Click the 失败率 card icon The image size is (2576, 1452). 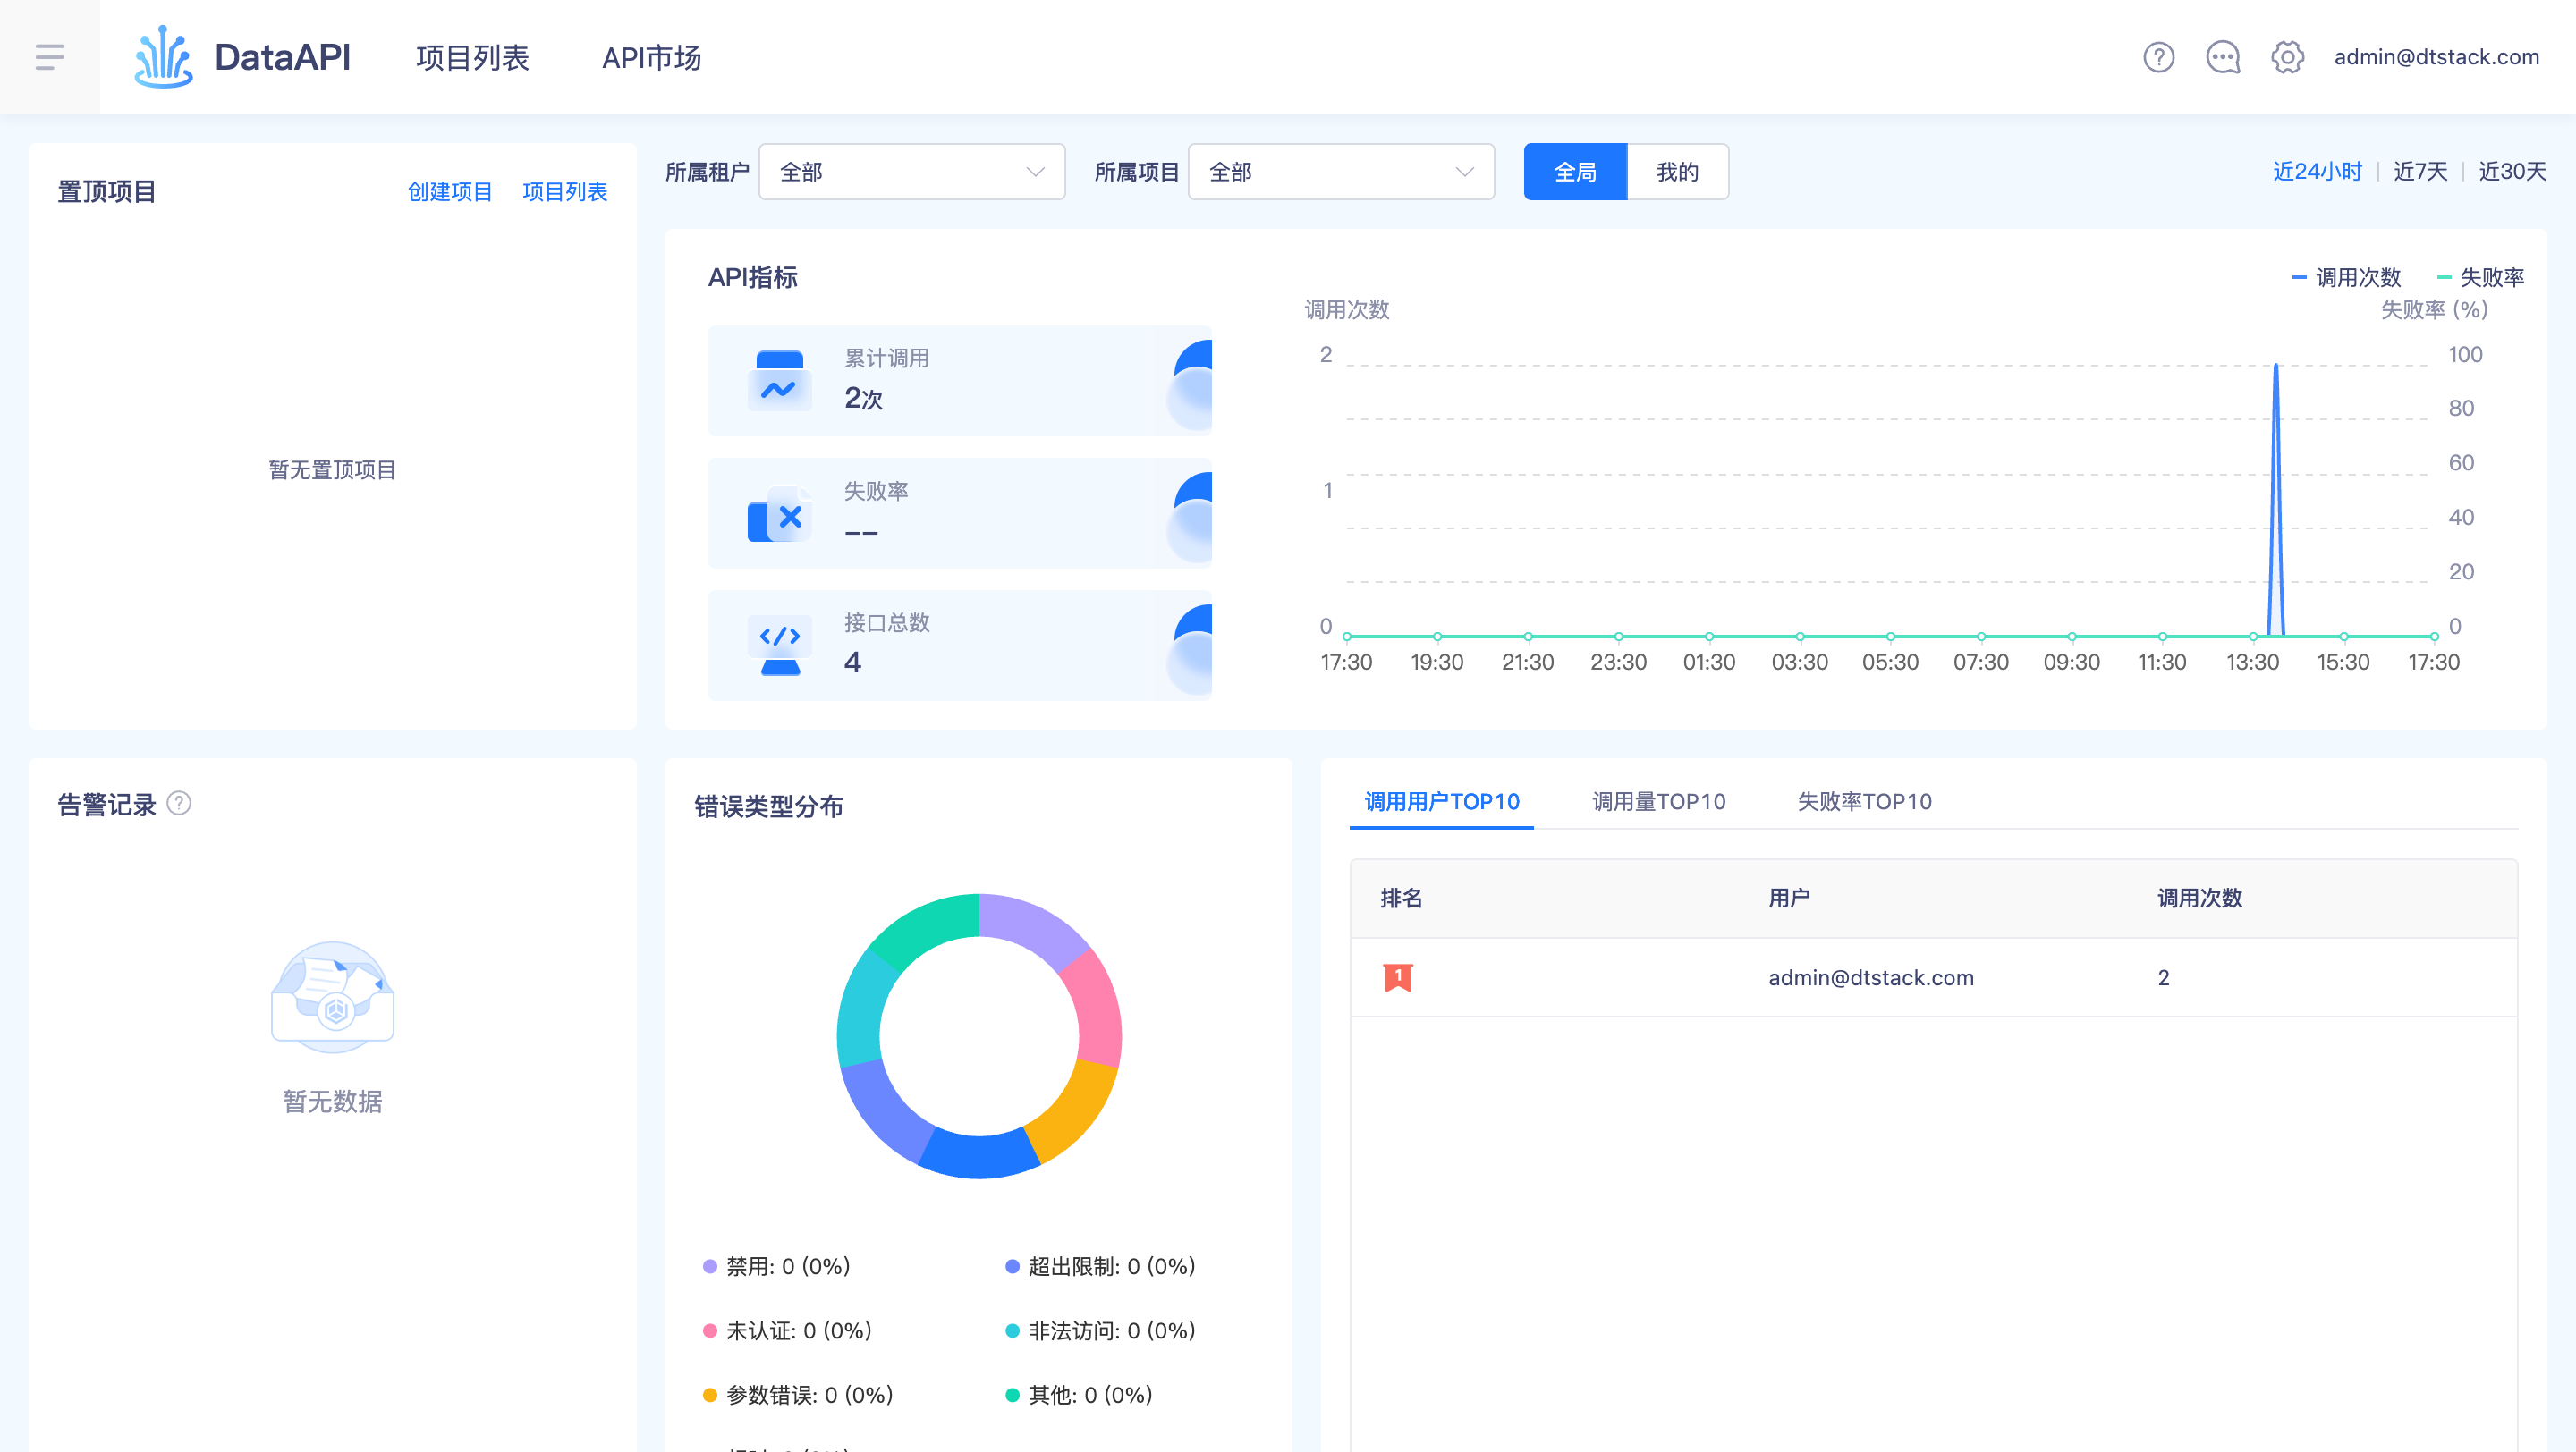(779, 513)
